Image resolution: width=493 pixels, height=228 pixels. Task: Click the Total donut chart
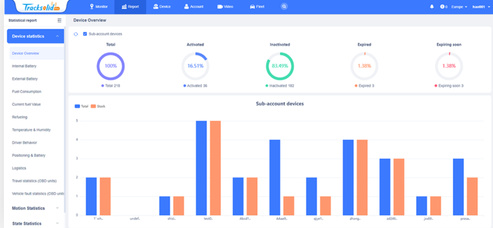point(110,66)
